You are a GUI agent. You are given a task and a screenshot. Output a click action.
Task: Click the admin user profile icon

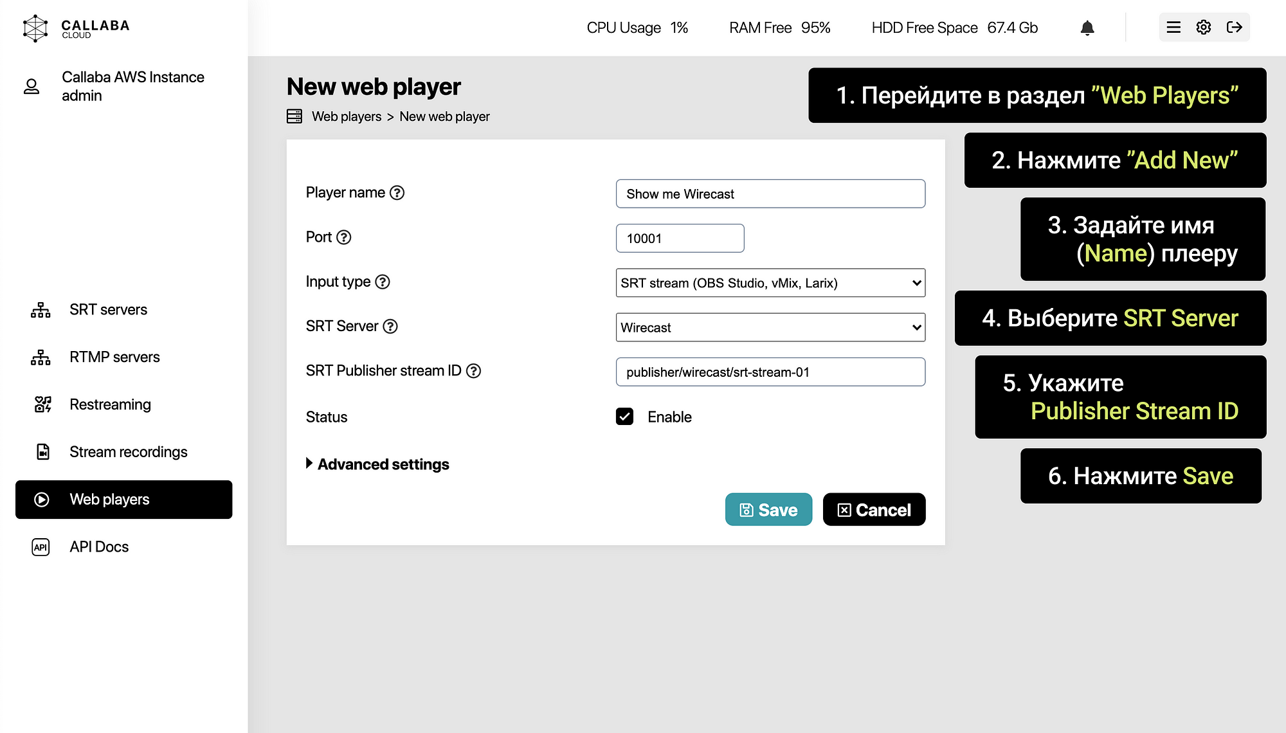click(x=32, y=86)
